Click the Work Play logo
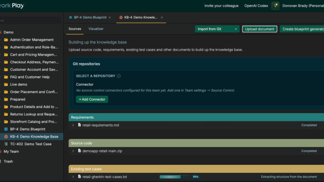 12,6
